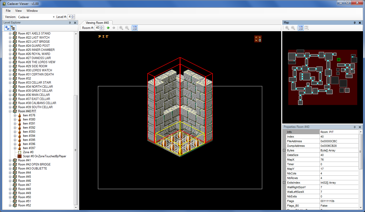Open the File menu
This screenshot has height=212, width=365.
tap(8, 11)
